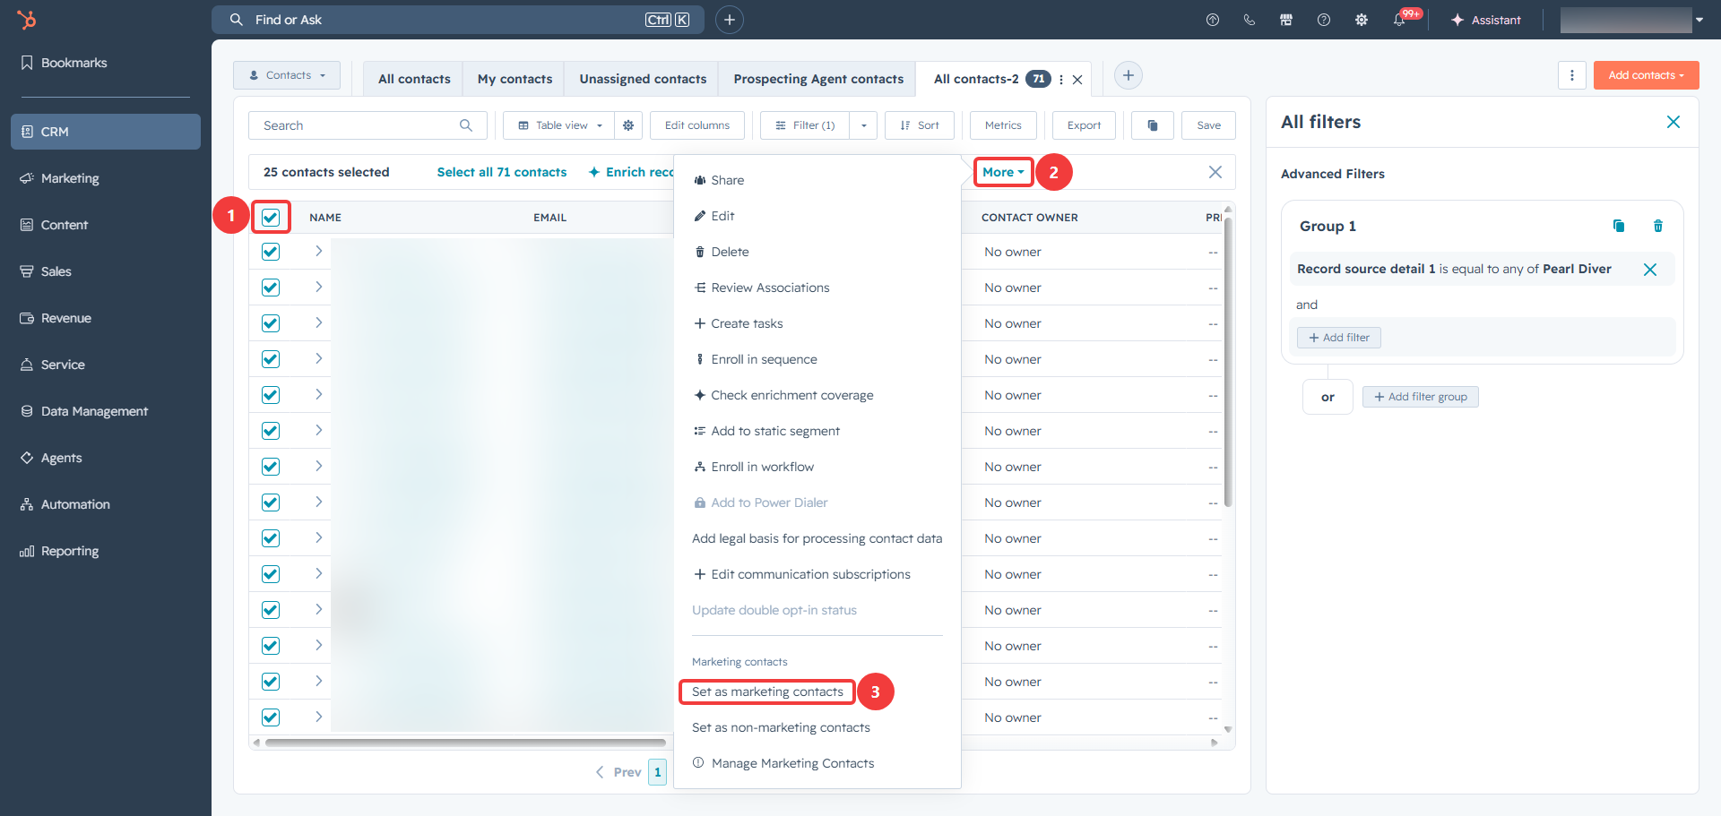Click the table Search input field
1721x816 pixels.
368,125
